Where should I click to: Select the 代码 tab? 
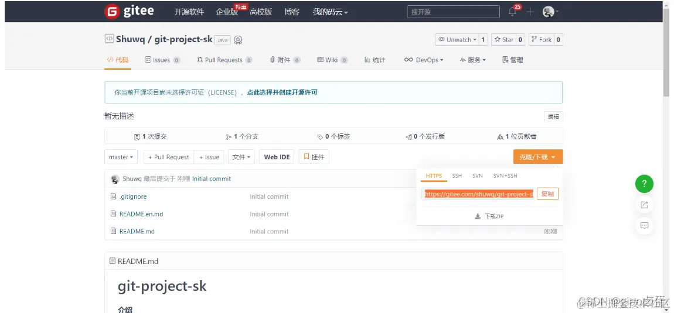[117, 60]
